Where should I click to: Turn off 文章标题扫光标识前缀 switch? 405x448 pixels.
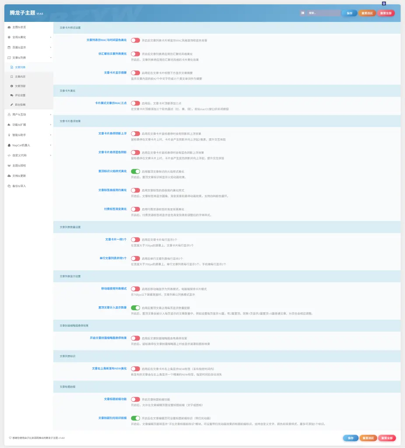coord(136,418)
